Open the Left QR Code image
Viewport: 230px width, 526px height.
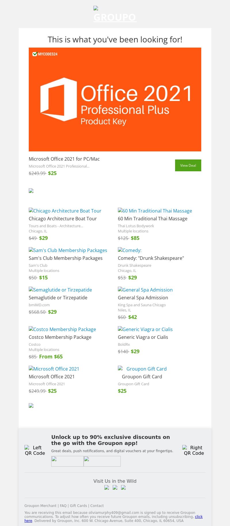pyautogui.click(x=35, y=450)
